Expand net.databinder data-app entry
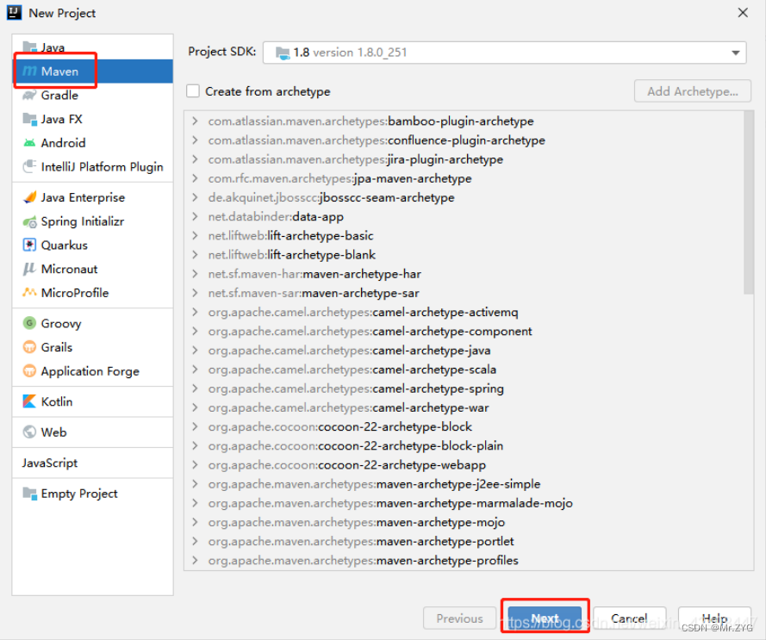766x640 pixels. 195,216
